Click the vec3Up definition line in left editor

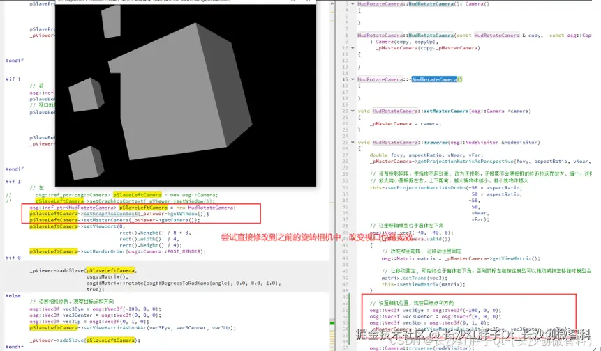89,322
